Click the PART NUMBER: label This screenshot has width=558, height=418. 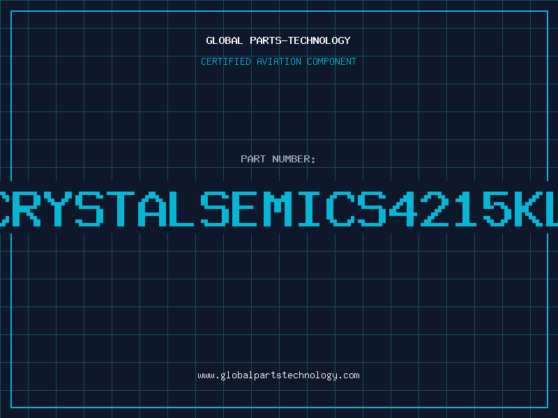[x=278, y=159]
